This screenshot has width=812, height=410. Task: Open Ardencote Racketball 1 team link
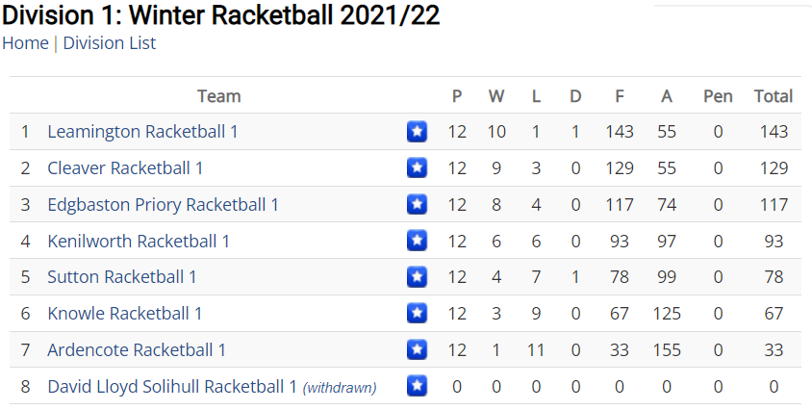point(137,350)
